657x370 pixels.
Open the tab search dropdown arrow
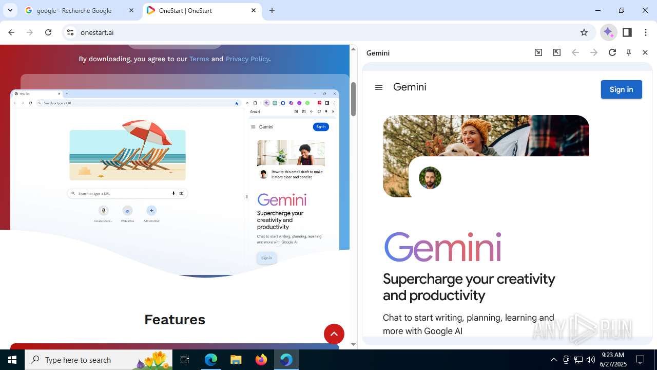pyautogui.click(x=10, y=10)
